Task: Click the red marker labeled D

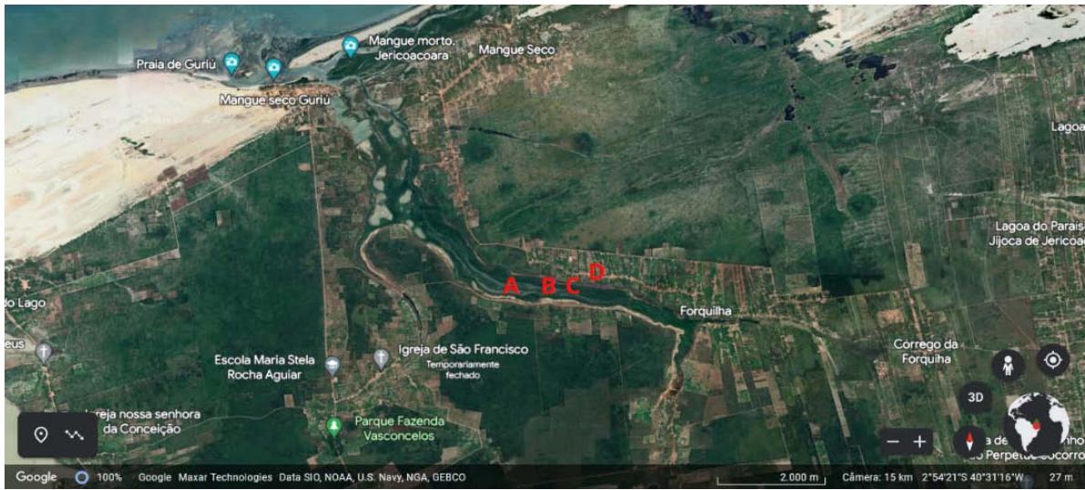Action: coord(597,271)
